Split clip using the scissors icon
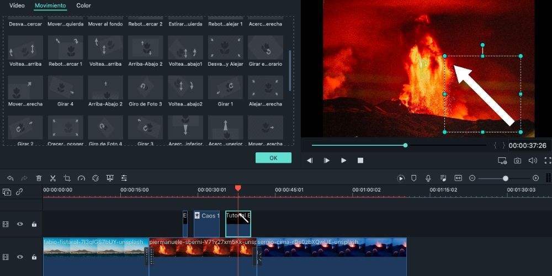Image resolution: width=552 pixels, height=276 pixels. coord(53,178)
